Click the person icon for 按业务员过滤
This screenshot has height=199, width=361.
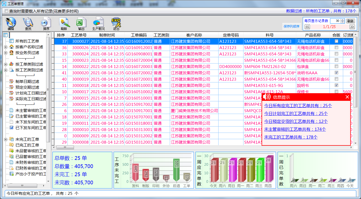click(11, 53)
